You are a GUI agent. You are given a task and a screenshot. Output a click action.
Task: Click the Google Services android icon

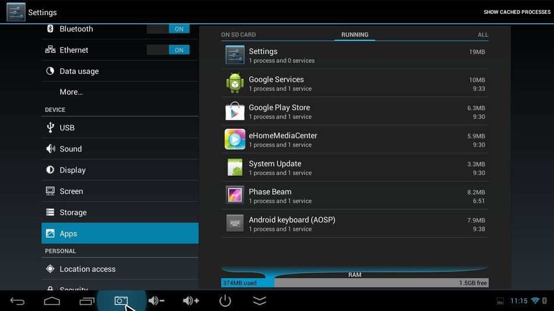235,83
